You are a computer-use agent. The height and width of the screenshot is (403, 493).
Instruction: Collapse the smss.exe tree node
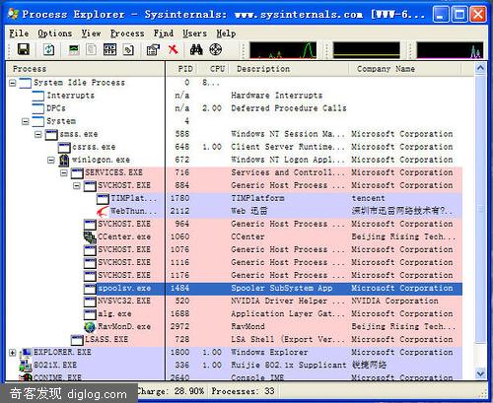point(38,135)
